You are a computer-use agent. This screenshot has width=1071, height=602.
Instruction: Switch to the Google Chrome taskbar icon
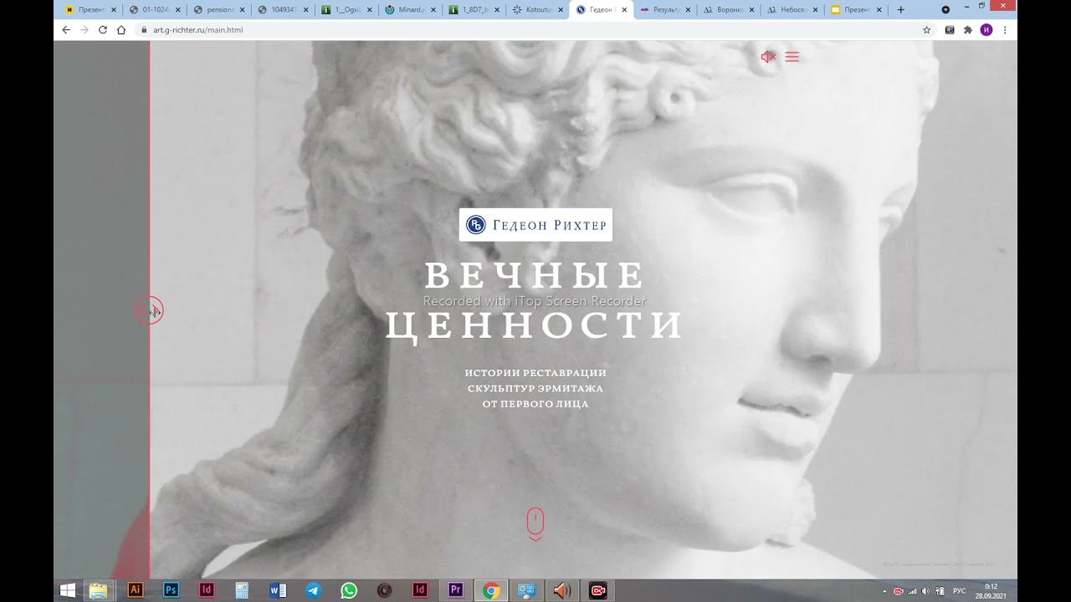pyautogui.click(x=491, y=590)
